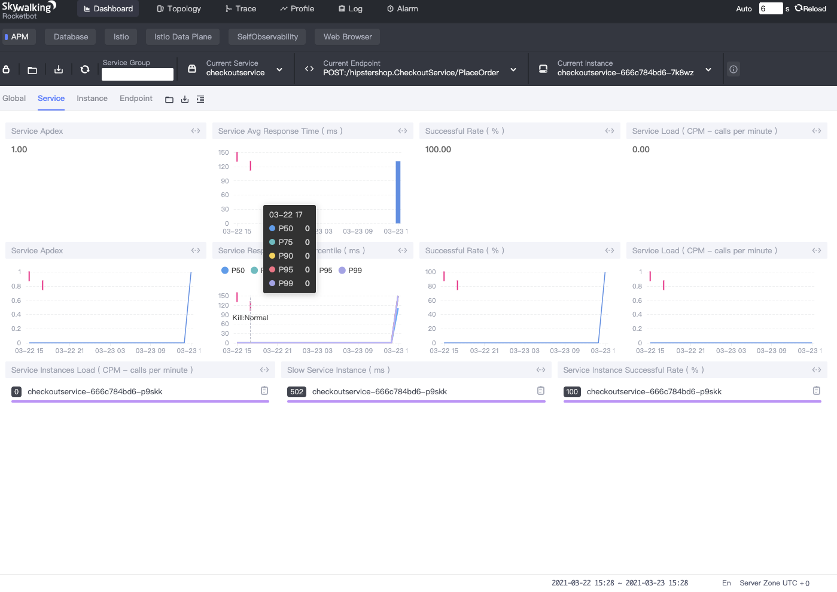Switch to the Global tab

coord(14,99)
